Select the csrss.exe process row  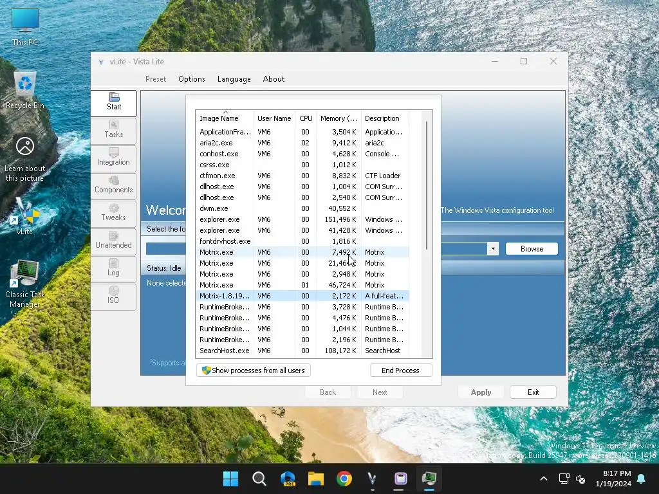pos(302,165)
